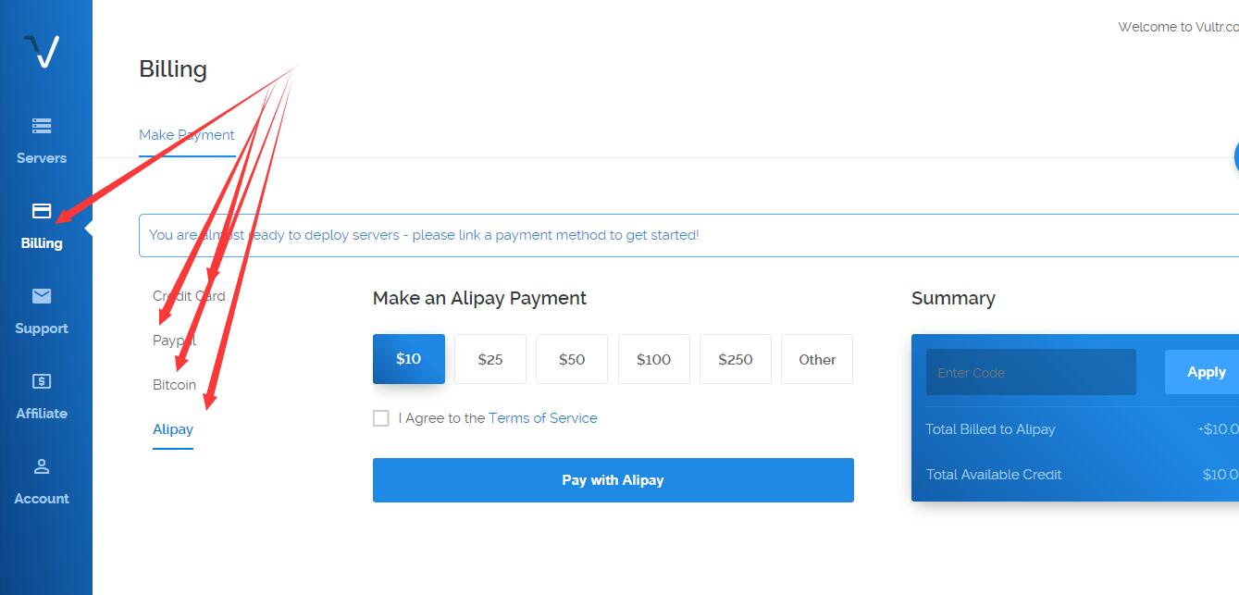Open the Terms of Service link
This screenshot has height=595, width=1239.
click(542, 418)
